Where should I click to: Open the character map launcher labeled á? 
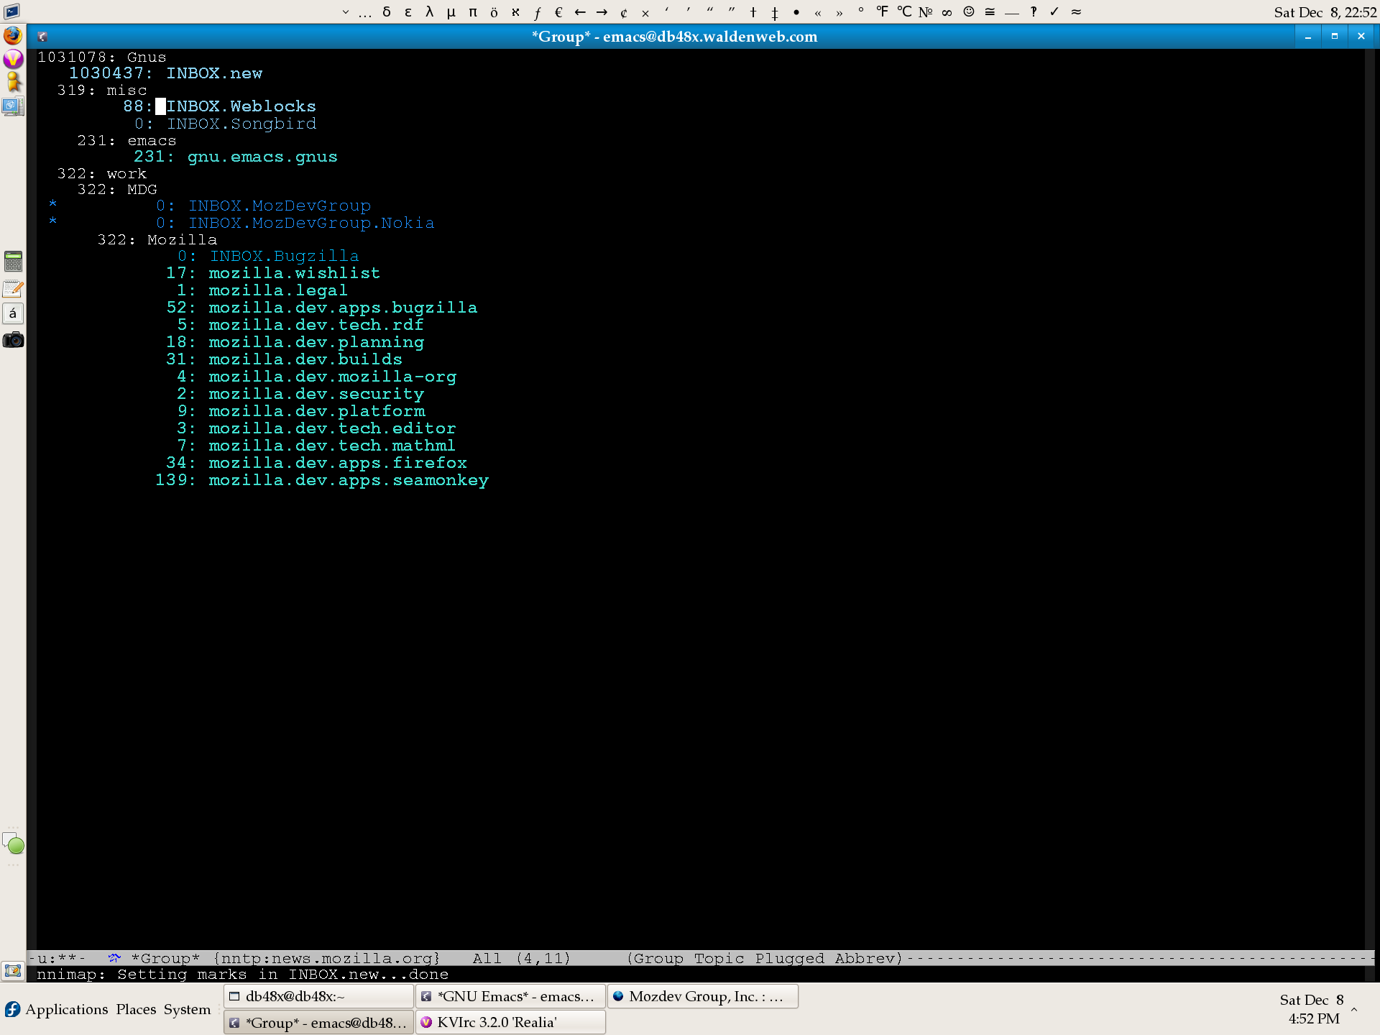pyautogui.click(x=13, y=313)
